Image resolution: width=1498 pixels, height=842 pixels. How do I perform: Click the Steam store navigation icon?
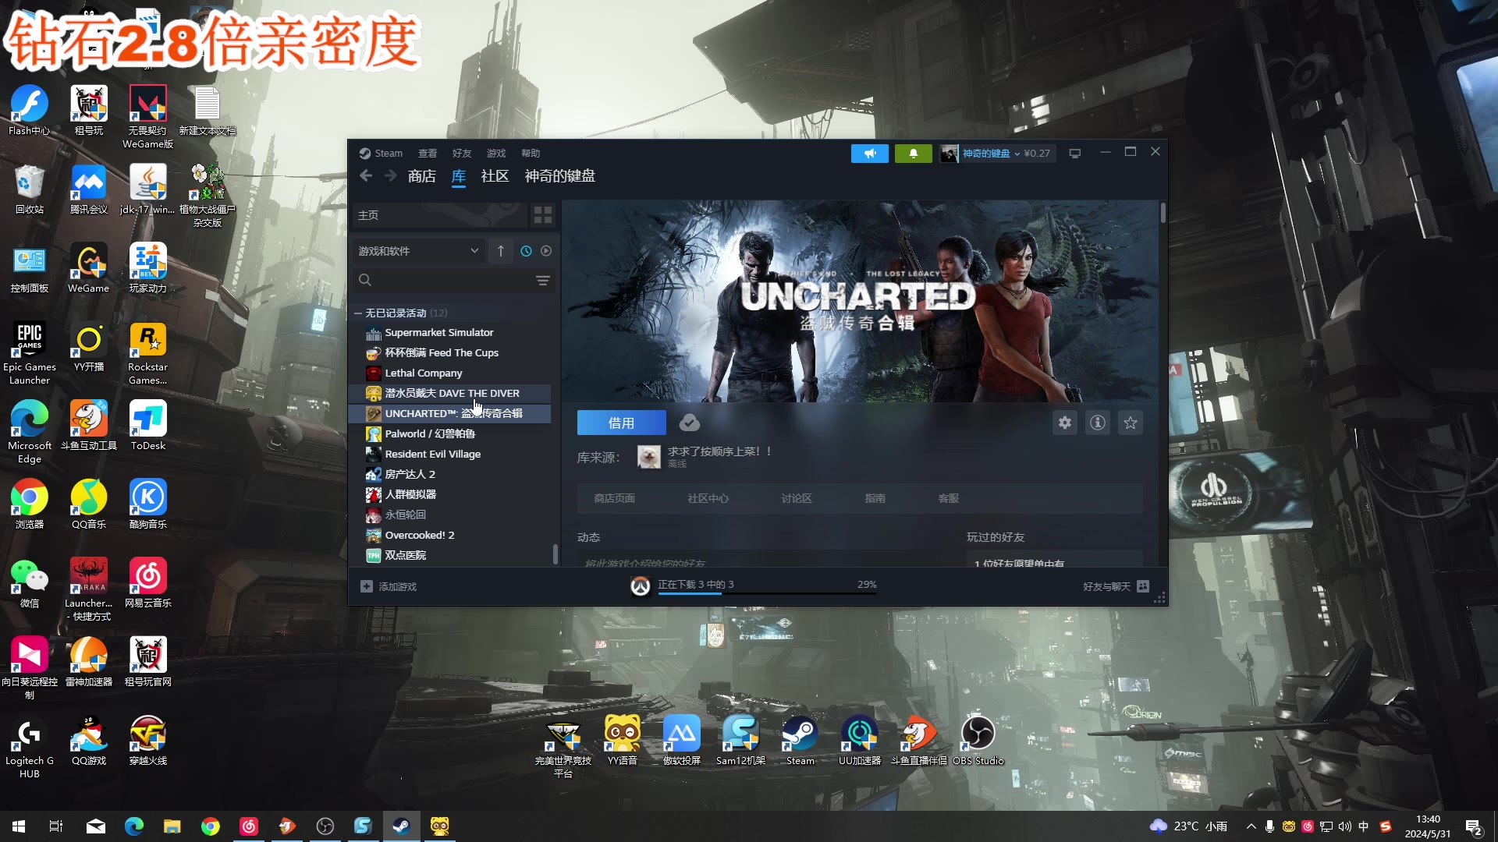pos(421,175)
